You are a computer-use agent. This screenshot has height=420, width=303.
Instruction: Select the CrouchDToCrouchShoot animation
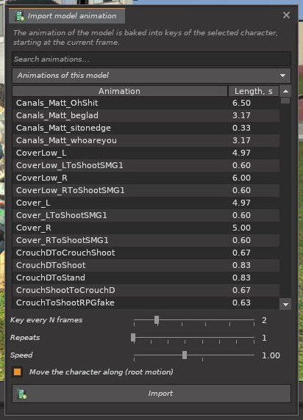coord(146,253)
